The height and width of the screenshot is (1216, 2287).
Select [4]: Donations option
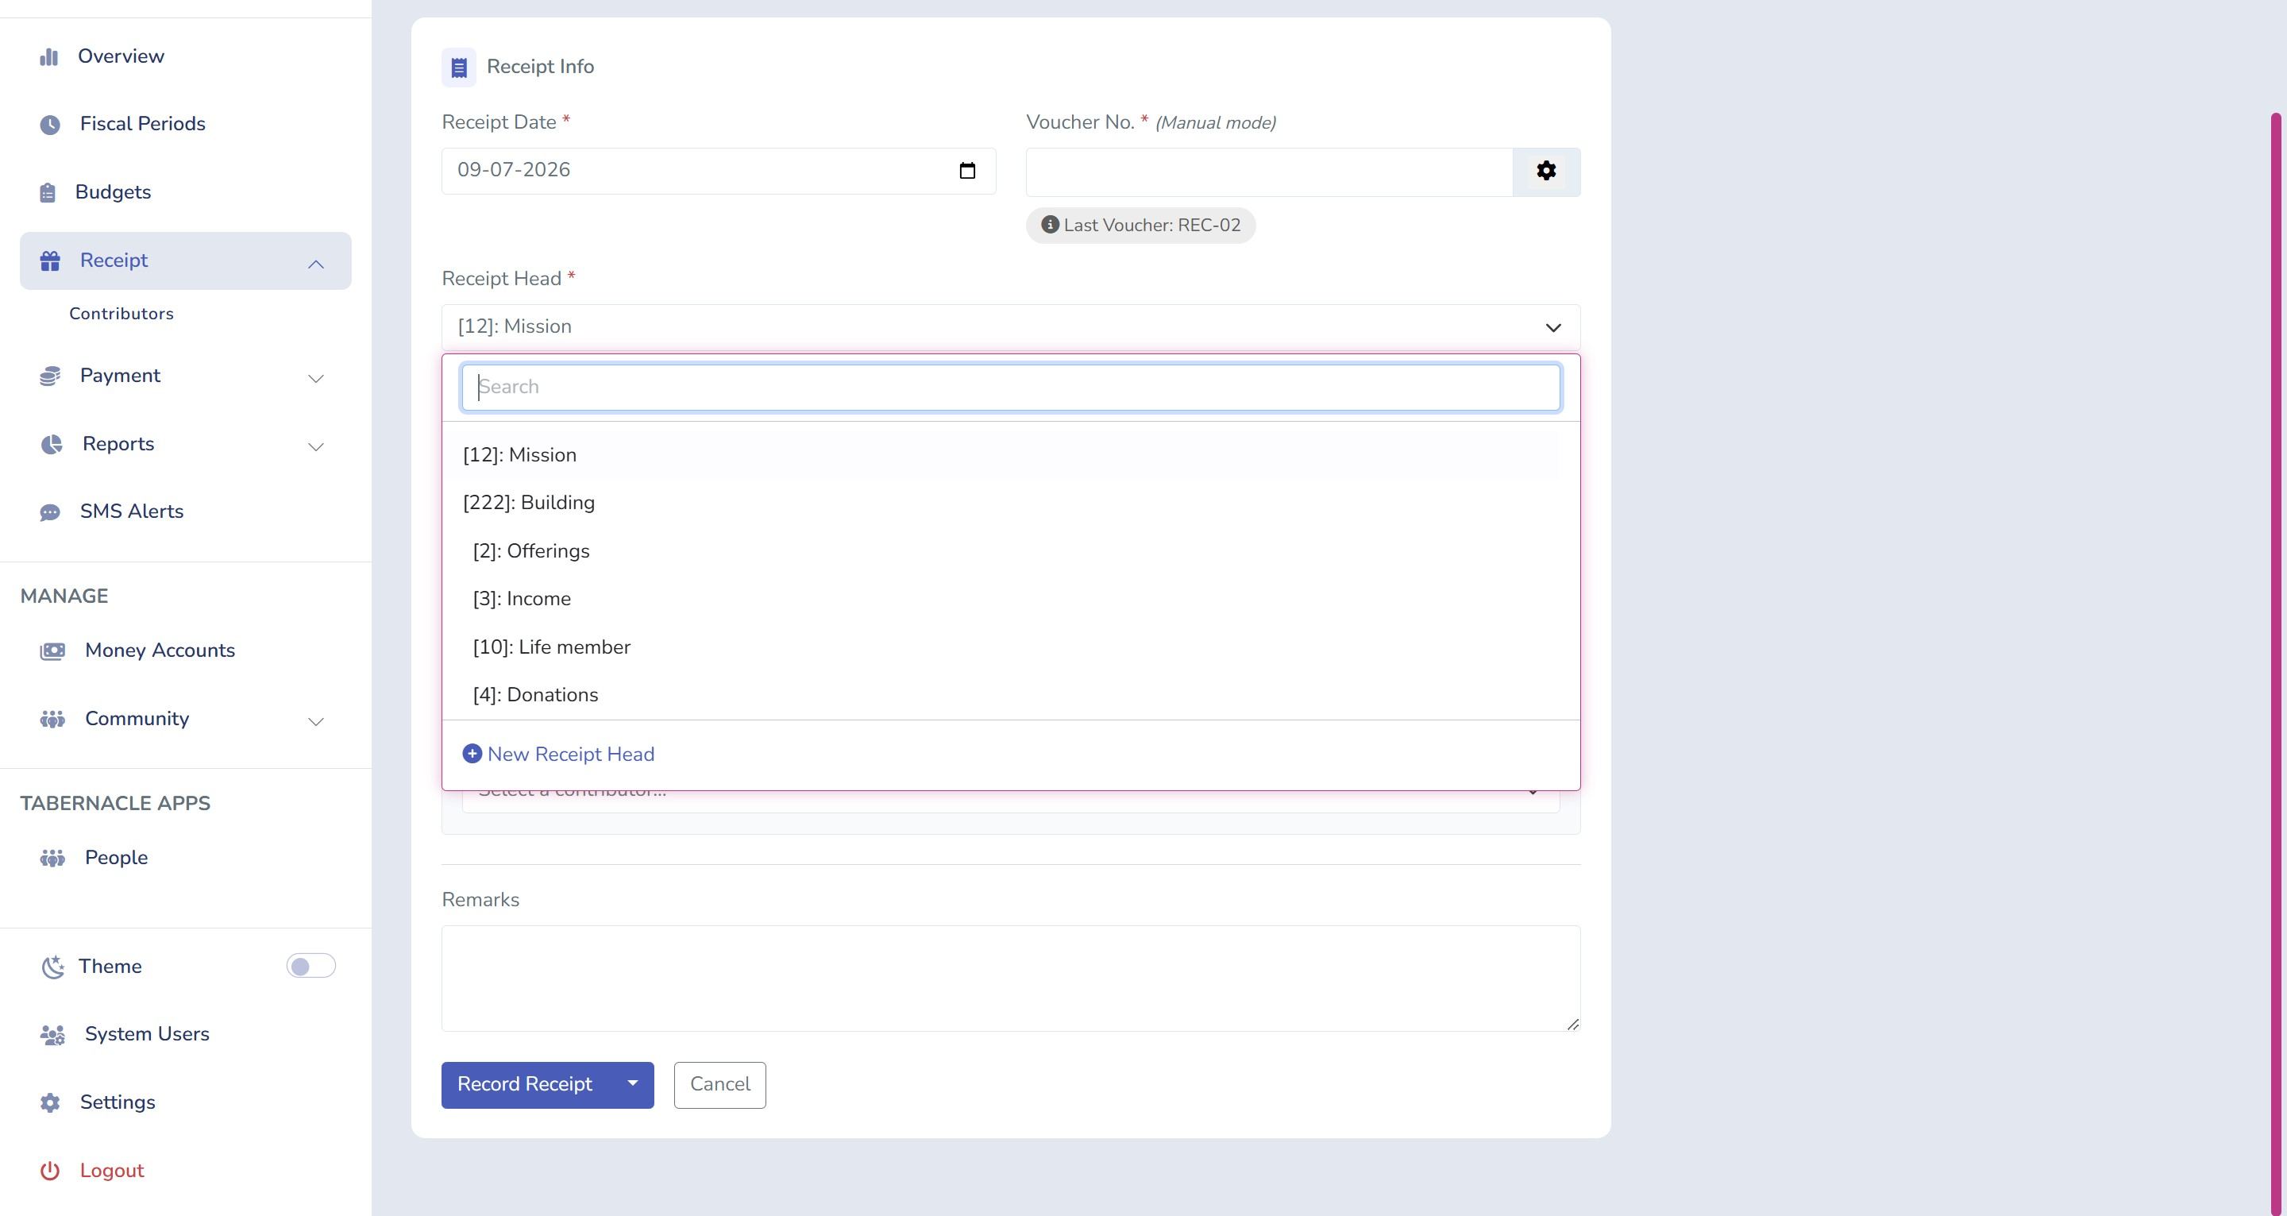pos(1009,695)
